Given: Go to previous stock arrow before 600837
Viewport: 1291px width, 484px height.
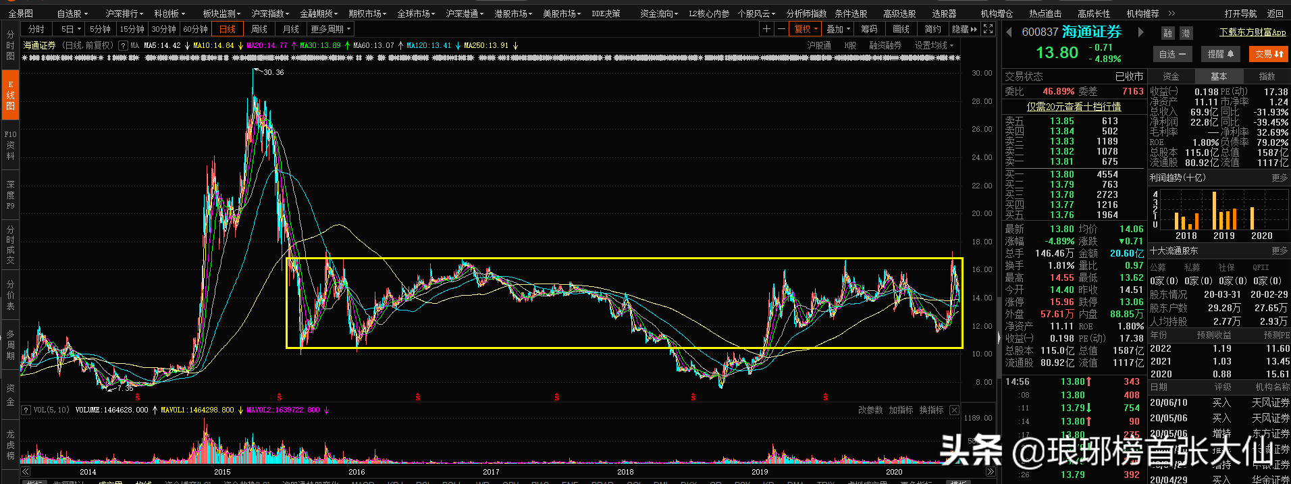Looking at the screenshot, I should pyautogui.click(x=1009, y=32).
